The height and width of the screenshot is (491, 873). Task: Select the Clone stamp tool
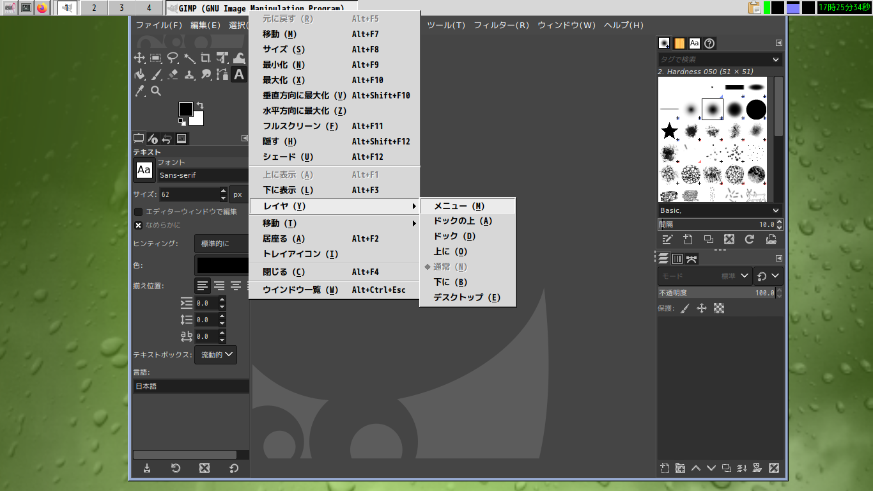pos(189,75)
